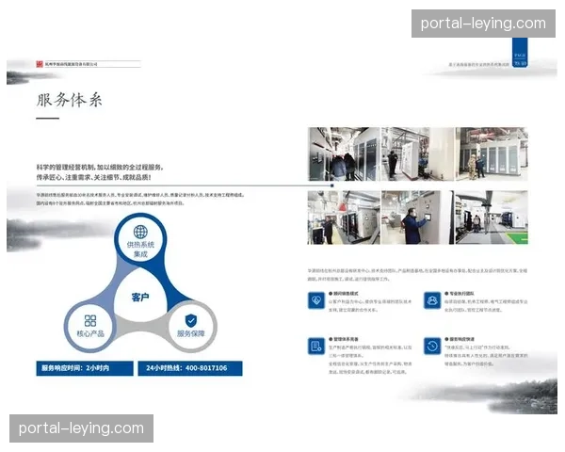
Task: Click the four-squares icon above 核心产品
Action: coord(90,320)
